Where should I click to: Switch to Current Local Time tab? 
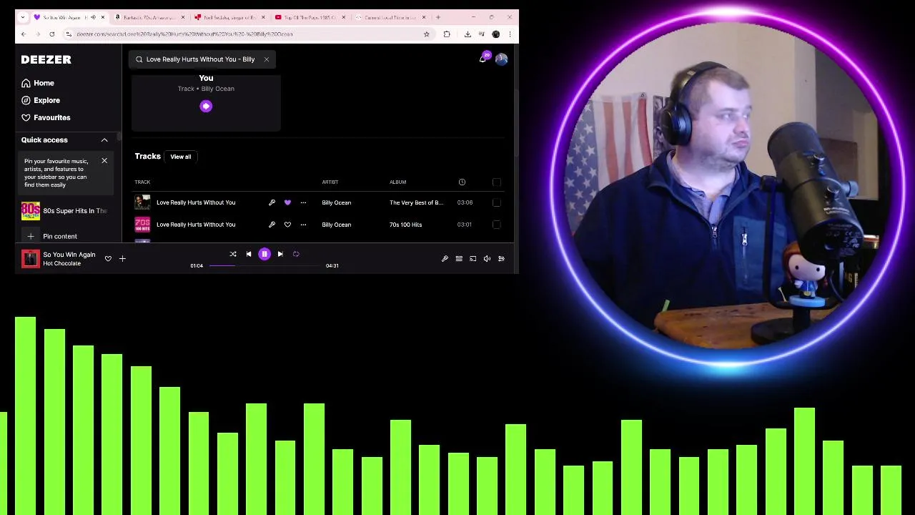click(388, 17)
